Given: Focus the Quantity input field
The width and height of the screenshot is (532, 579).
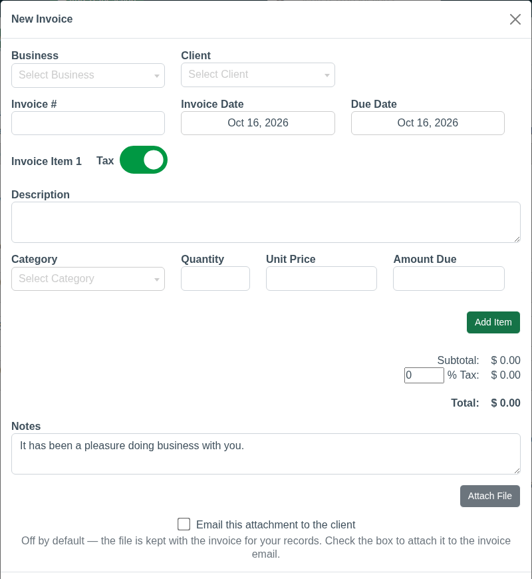Looking at the screenshot, I should coord(215,278).
